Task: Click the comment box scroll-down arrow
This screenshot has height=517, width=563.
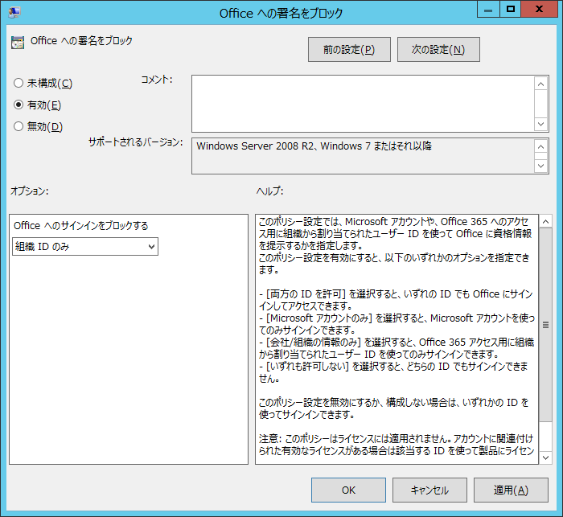Action: (x=540, y=124)
